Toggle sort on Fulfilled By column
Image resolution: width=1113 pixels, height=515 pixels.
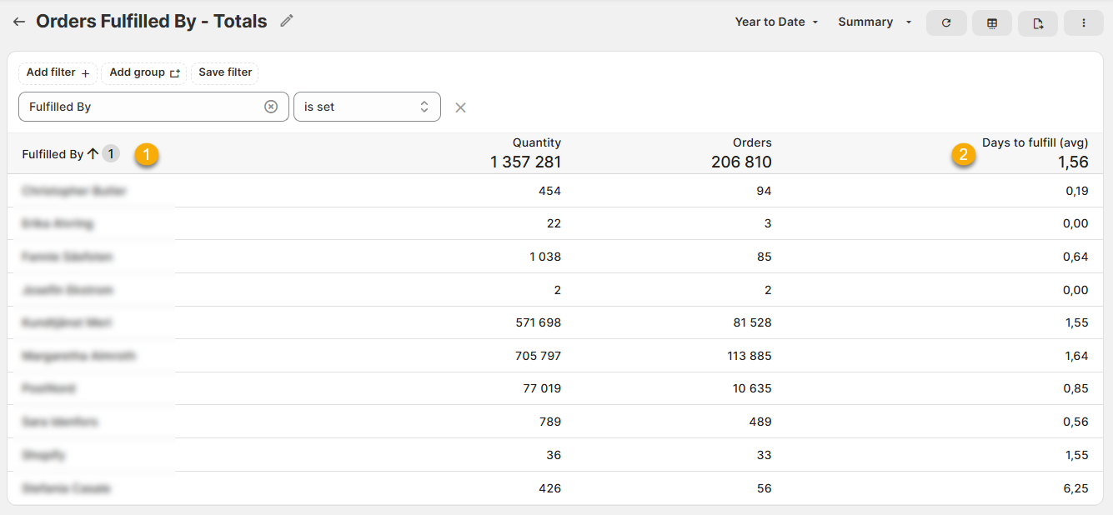coord(53,154)
